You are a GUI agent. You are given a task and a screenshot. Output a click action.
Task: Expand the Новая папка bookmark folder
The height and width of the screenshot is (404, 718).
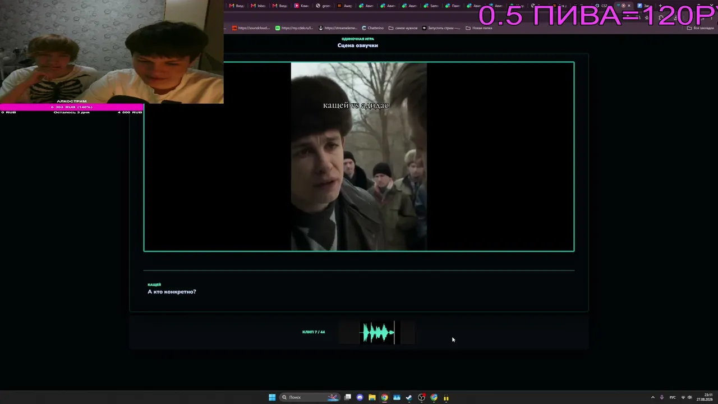(479, 28)
